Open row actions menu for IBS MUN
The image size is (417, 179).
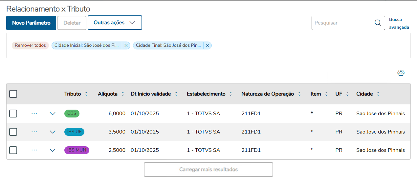pyautogui.click(x=34, y=150)
